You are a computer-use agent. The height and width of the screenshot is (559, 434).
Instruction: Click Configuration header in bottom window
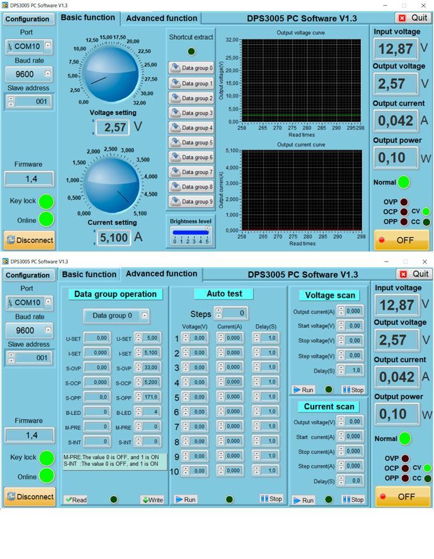pyautogui.click(x=28, y=275)
